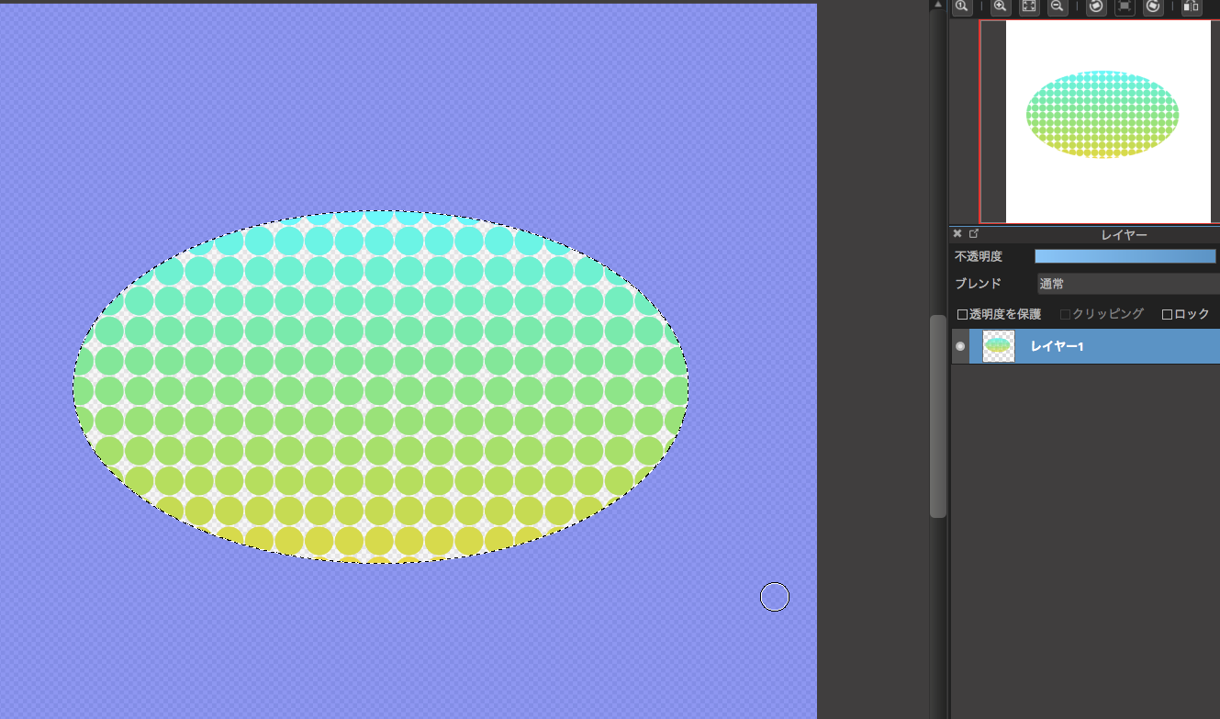The image size is (1220, 719).
Task: Zoom out using navigator magnifier minus
Action: point(1058,6)
